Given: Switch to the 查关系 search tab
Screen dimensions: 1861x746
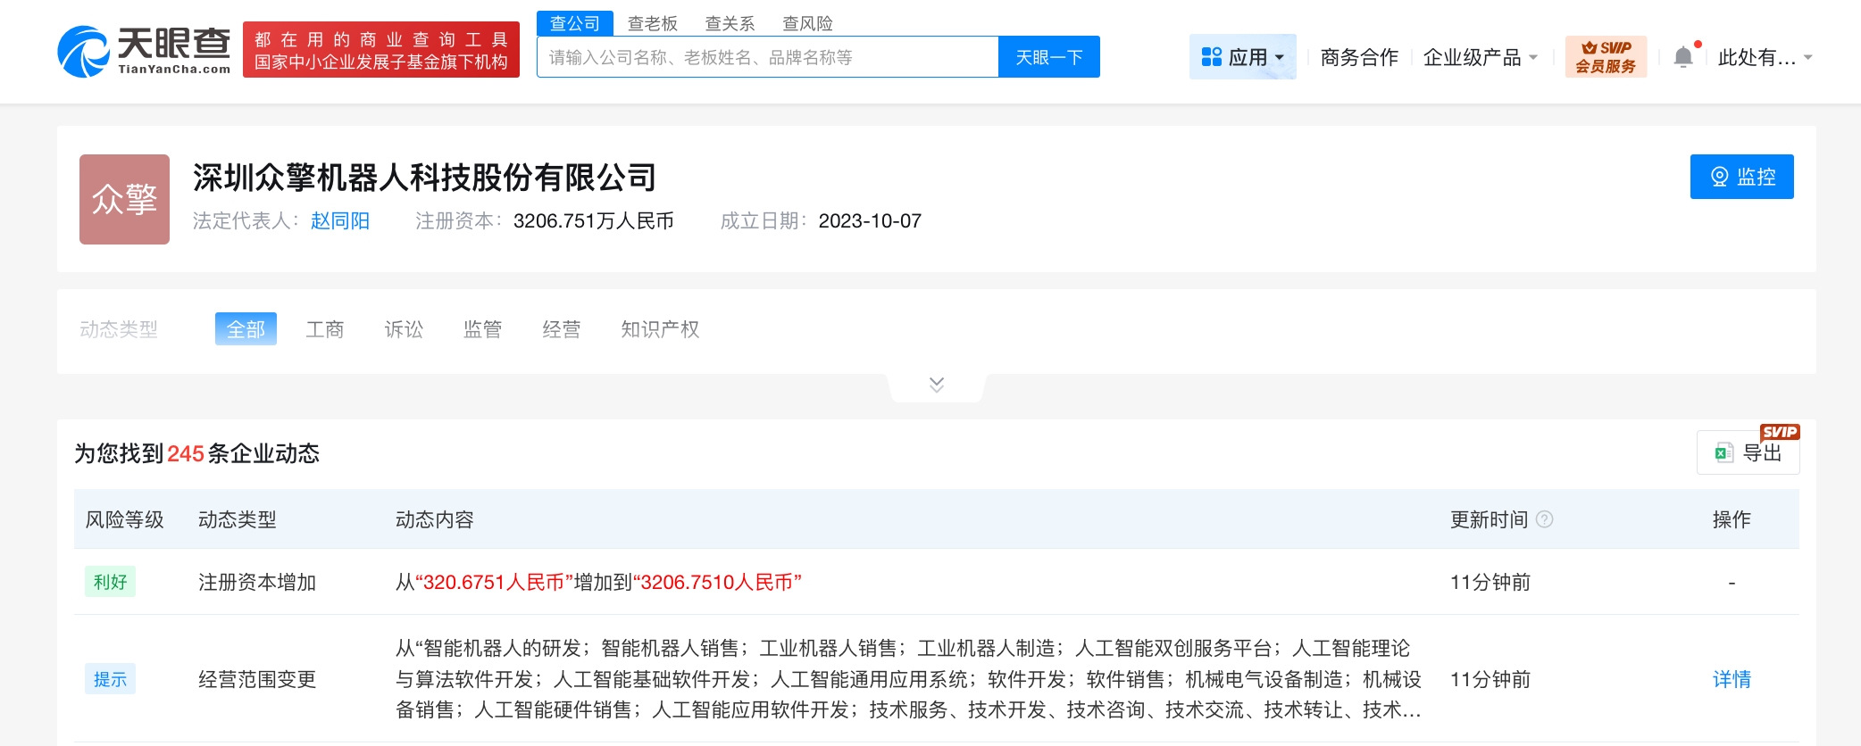Looking at the screenshot, I should [x=730, y=23].
